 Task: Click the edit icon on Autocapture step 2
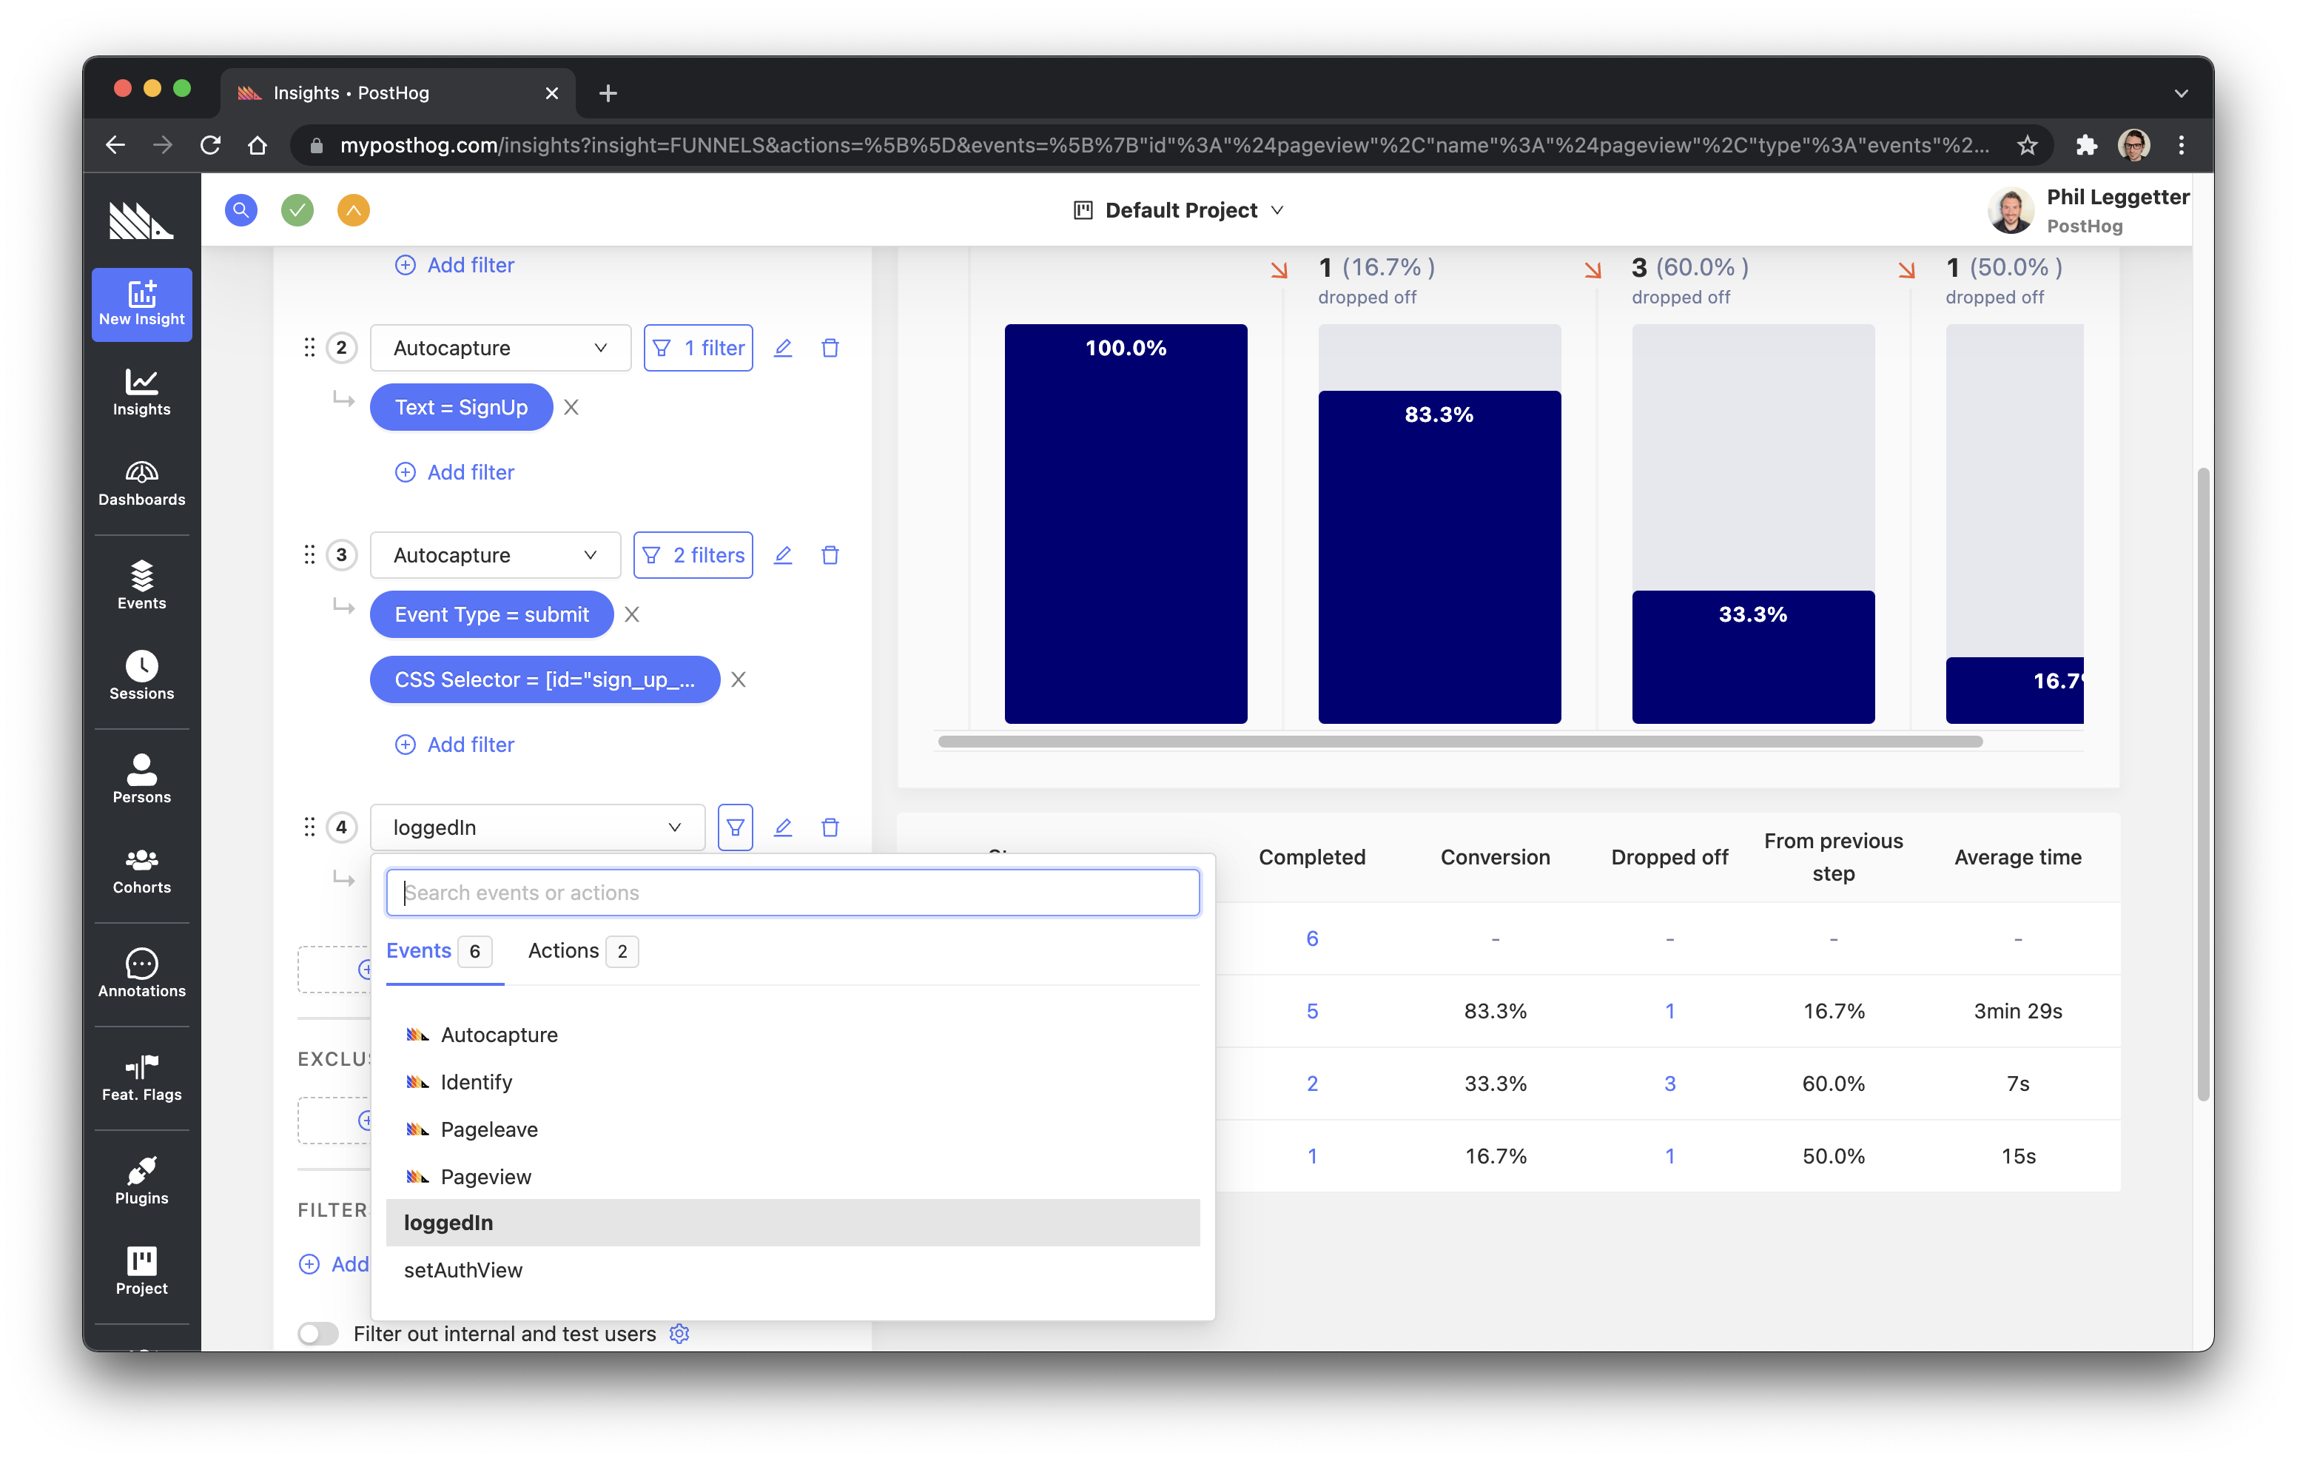(x=784, y=346)
